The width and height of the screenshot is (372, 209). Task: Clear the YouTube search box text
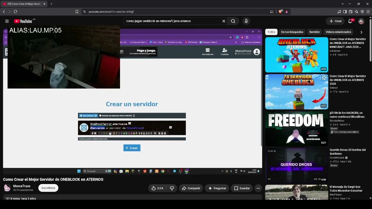[x=224, y=21]
